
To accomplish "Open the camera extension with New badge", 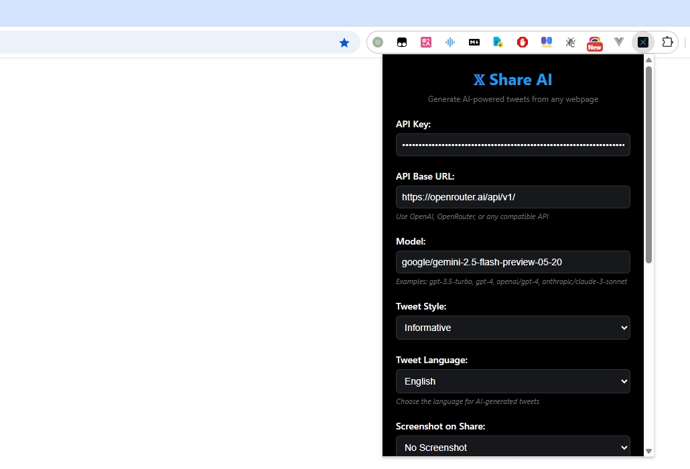I will point(595,42).
